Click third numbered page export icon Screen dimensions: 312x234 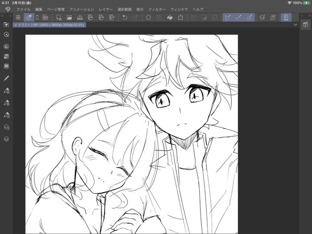[112, 17]
